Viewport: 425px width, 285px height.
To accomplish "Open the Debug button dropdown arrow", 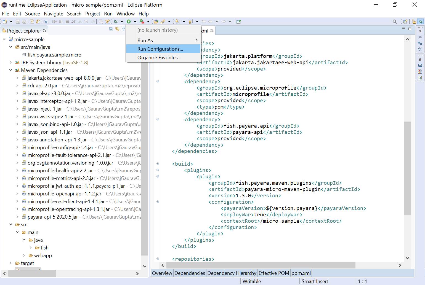I will tap(122, 21).
